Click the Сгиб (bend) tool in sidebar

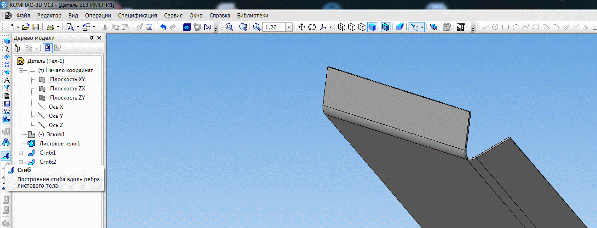point(6,156)
